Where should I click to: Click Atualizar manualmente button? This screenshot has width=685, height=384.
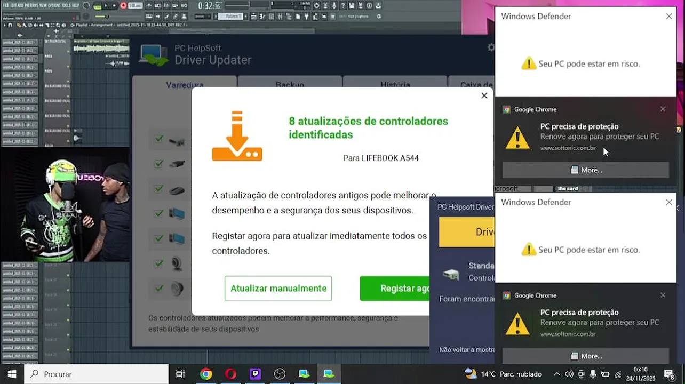coord(278,288)
